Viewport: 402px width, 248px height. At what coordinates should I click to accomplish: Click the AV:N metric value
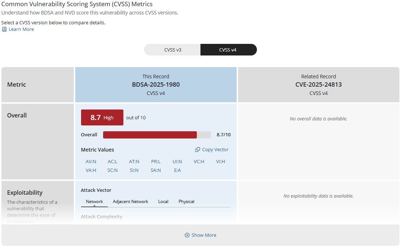tap(91, 162)
